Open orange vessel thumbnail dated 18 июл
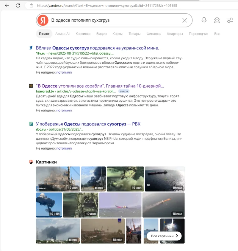Screen dimensions: 238x251 [164, 205]
